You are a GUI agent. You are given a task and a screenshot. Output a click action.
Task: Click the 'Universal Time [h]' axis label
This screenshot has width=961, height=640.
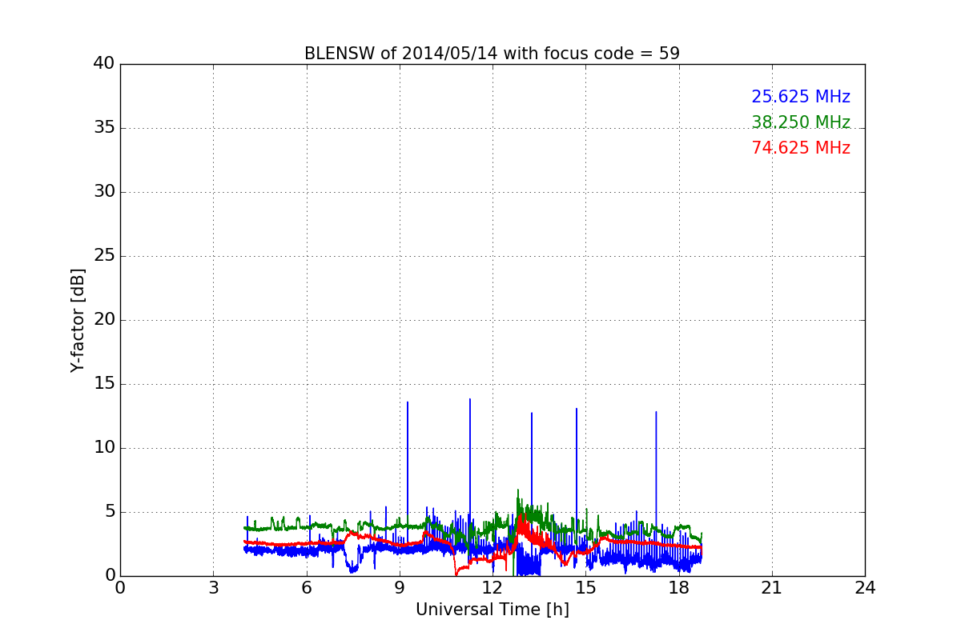pyautogui.click(x=493, y=610)
